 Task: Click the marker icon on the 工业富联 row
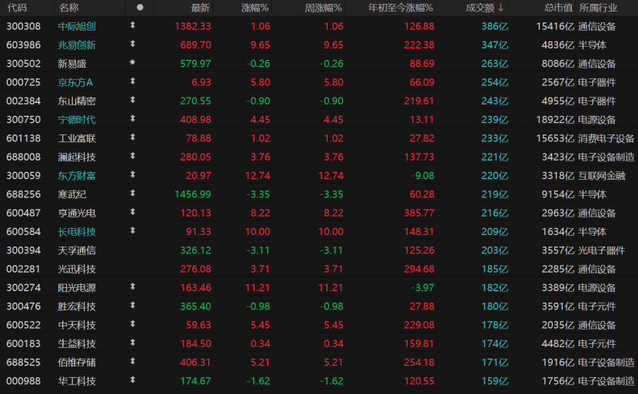pyautogui.click(x=132, y=137)
